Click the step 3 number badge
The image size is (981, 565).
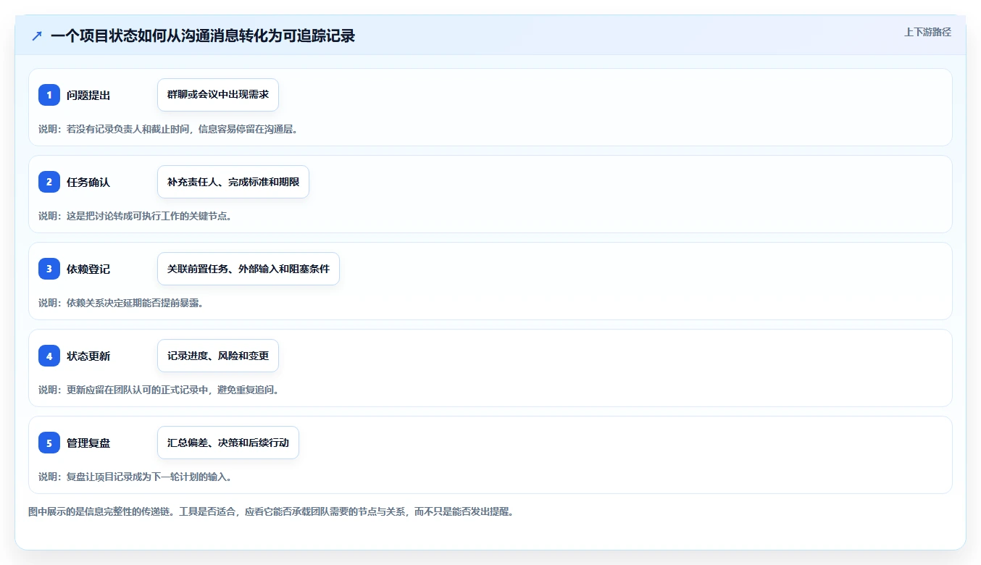pyautogui.click(x=49, y=269)
